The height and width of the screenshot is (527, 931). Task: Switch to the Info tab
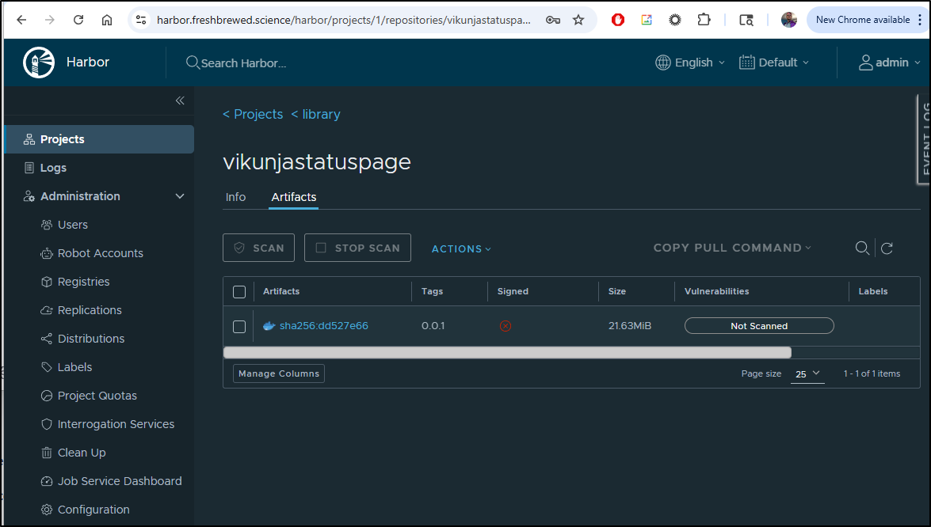coord(235,197)
